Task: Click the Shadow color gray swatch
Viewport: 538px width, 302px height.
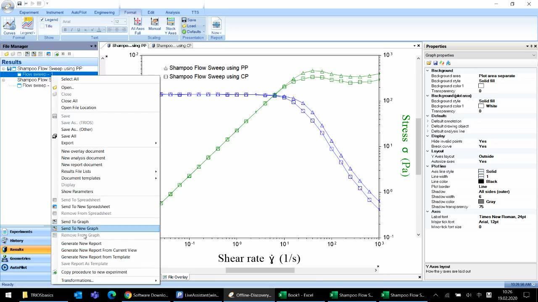Action: point(481,202)
